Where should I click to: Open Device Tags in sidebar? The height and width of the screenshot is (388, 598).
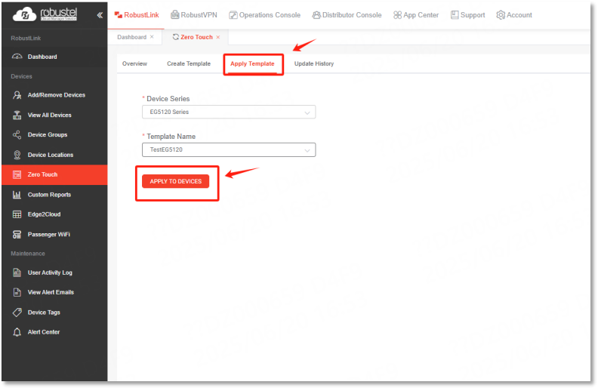54,313
